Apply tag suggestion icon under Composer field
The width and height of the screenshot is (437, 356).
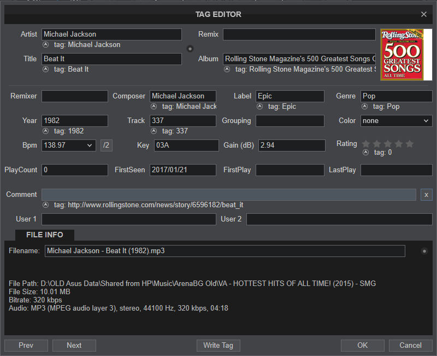tap(154, 106)
